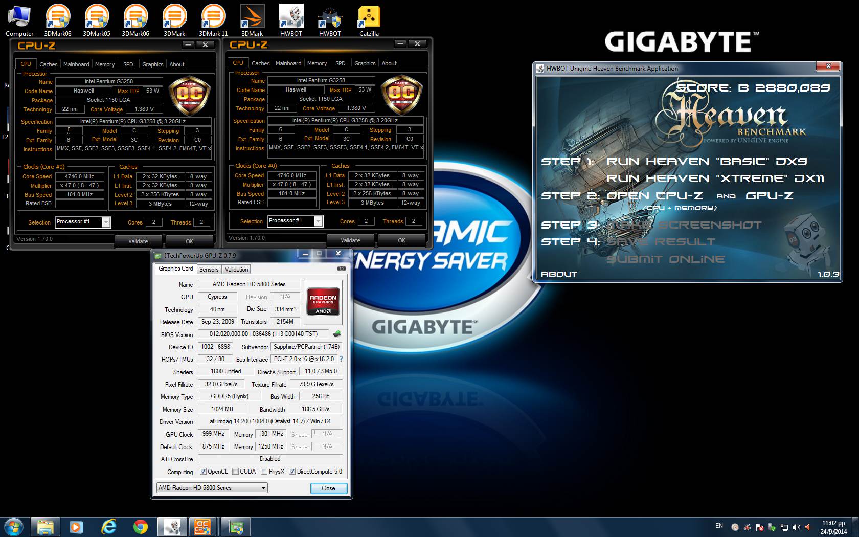Click the GPU-Z screenshot camera icon
The image size is (859, 537).
[x=341, y=268]
